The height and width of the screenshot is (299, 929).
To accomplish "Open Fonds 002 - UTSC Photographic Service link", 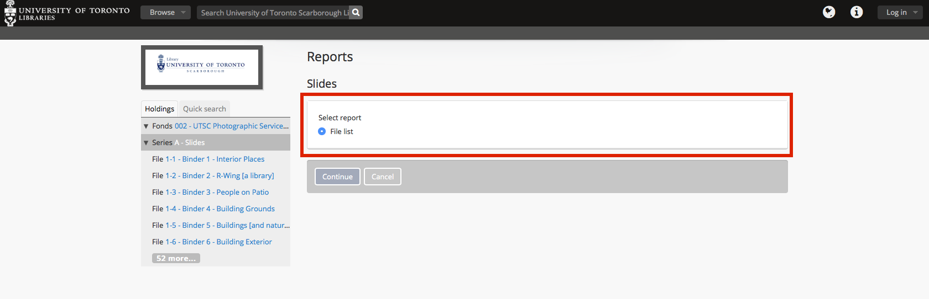I will coord(232,126).
